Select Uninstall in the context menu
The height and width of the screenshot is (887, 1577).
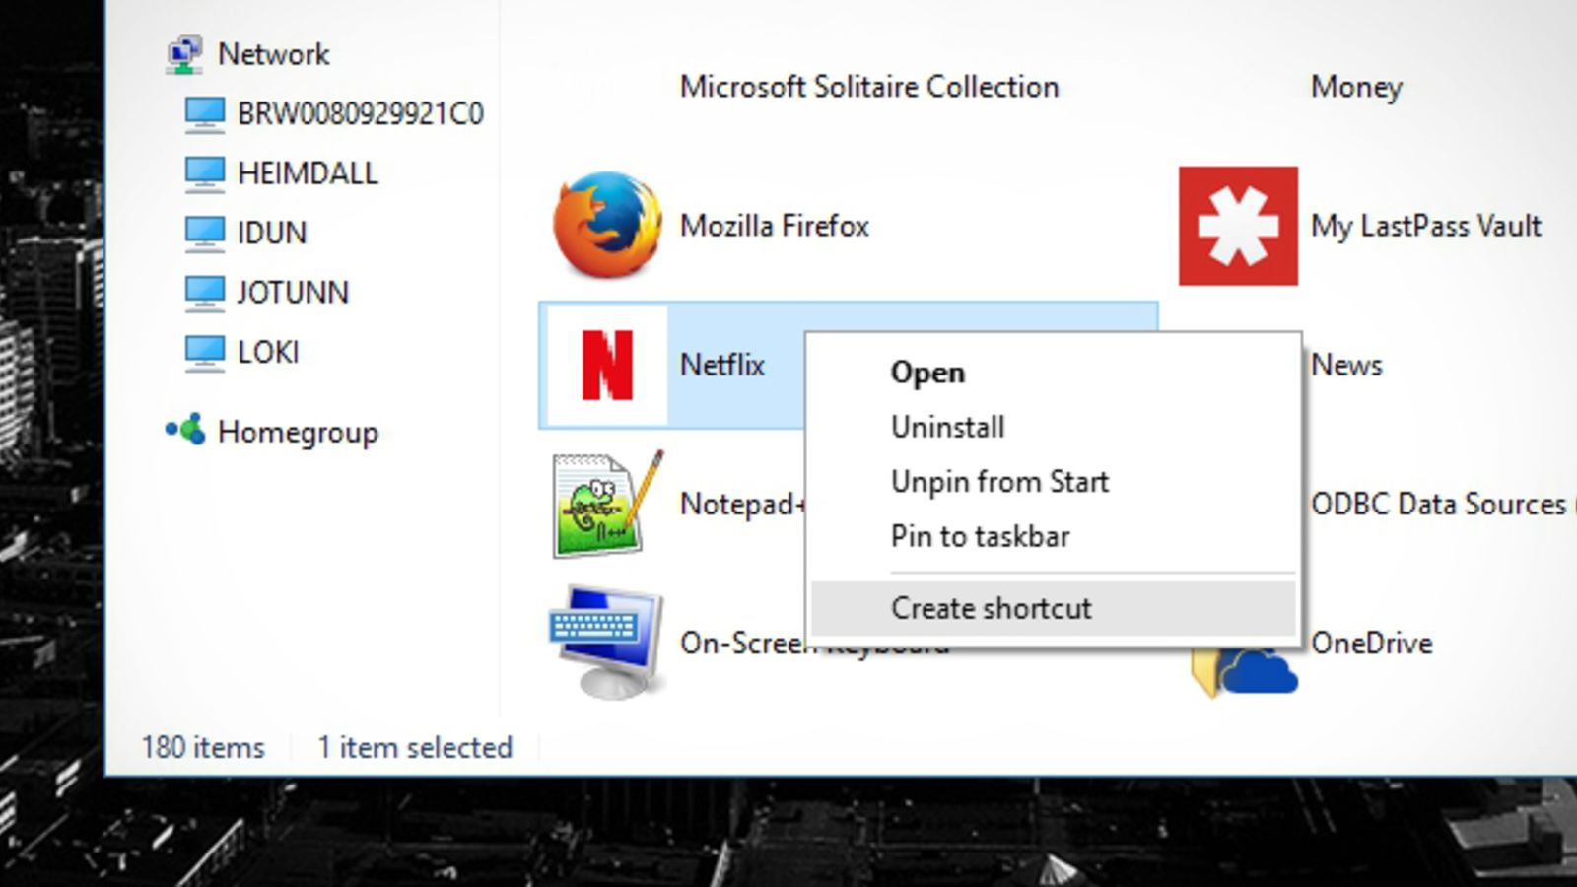click(946, 426)
